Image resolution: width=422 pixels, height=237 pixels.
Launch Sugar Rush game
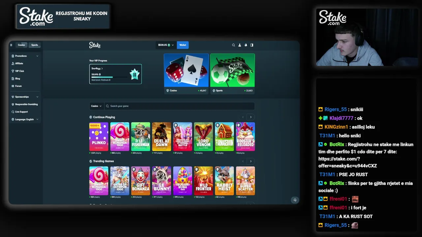point(183,181)
